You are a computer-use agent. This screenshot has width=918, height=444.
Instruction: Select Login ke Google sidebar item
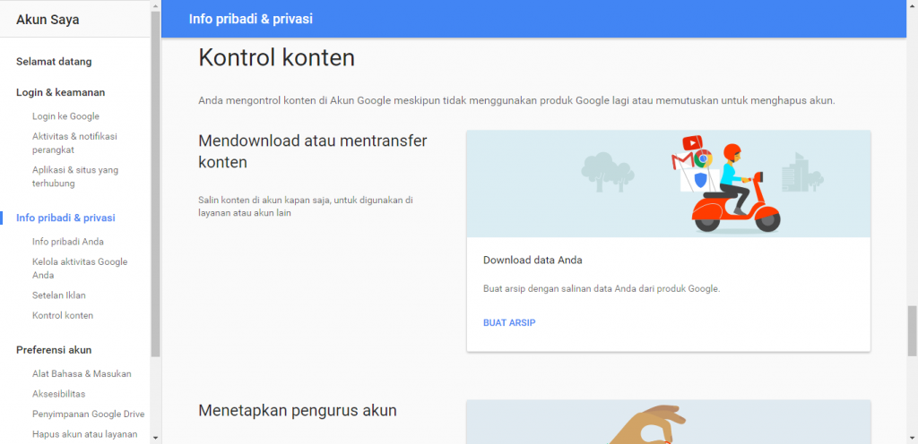tap(65, 116)
